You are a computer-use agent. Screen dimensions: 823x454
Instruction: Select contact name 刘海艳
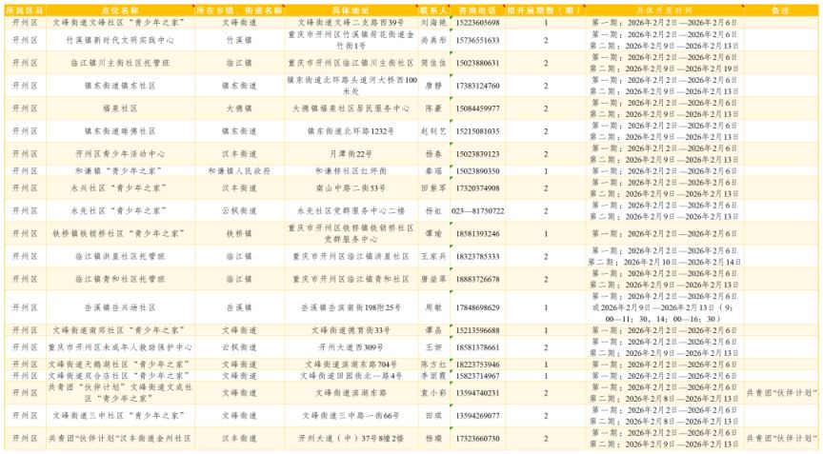coord(433,23)
